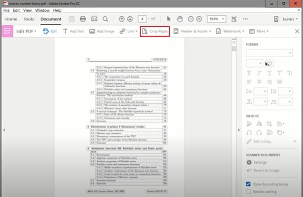Click Add Text in the toolbar

click(x=73, y=31)
